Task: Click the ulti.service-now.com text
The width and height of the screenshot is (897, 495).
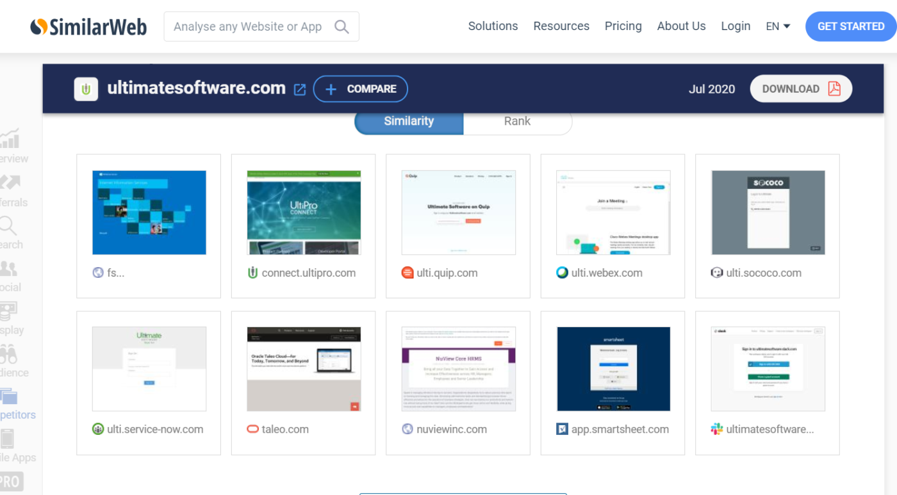Action: (156, 429)
